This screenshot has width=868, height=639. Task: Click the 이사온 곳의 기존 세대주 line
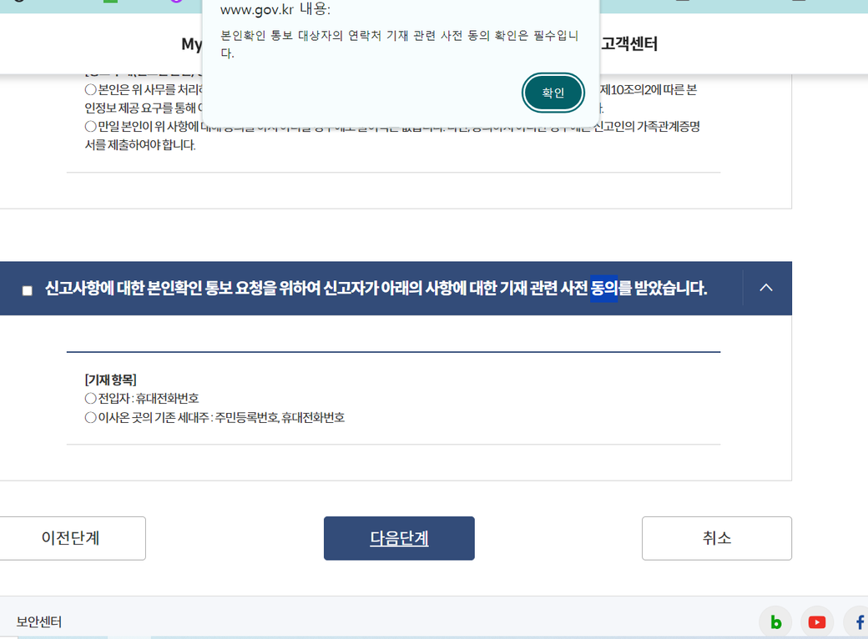click(x=214, y=417)
